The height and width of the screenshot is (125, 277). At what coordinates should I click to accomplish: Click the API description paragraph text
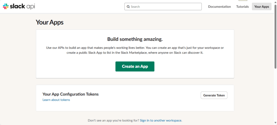(135, 50)
